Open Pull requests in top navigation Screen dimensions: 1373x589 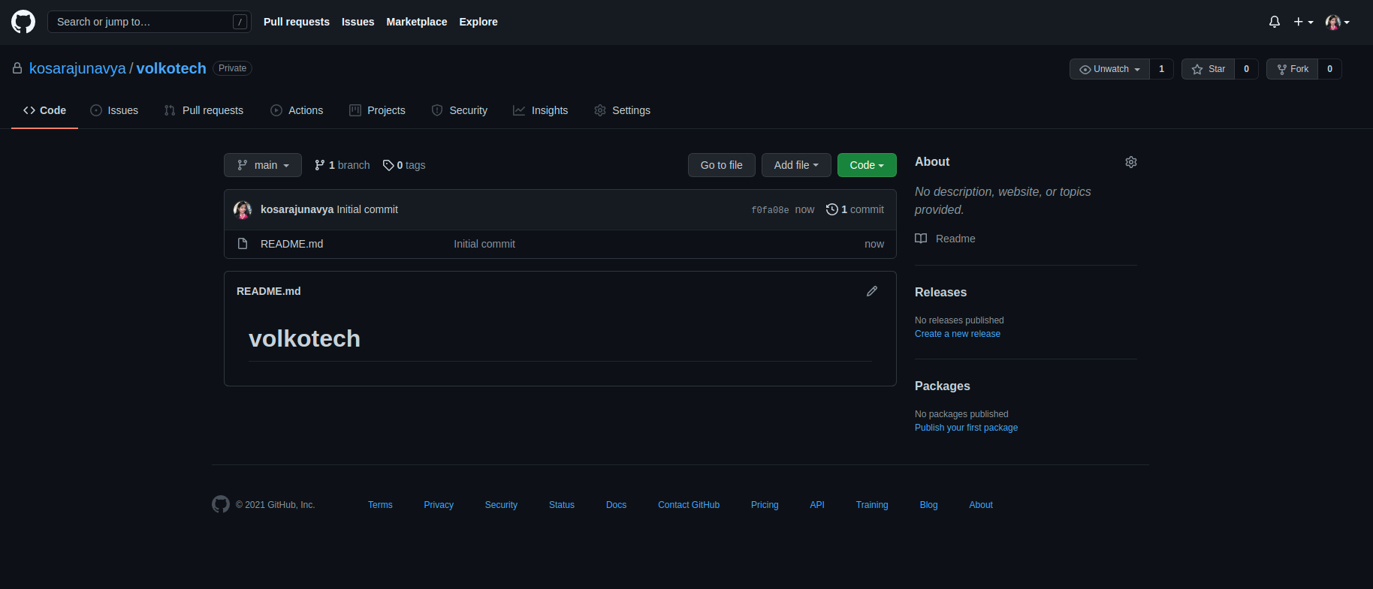click(297, 22)
